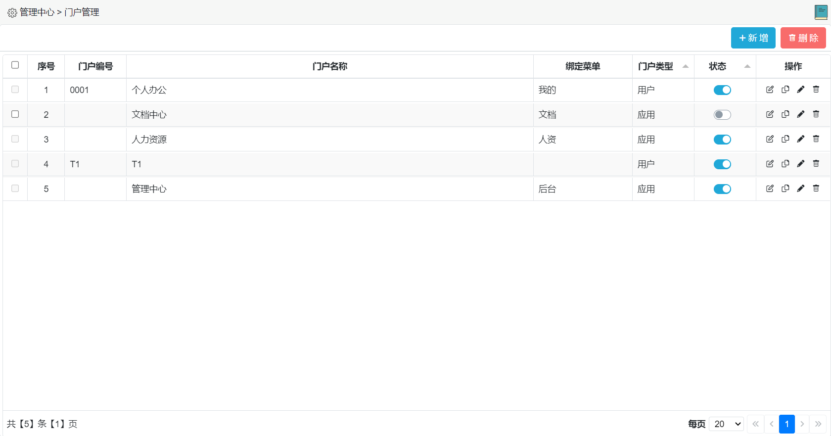Screen dimensions: 831x436
Task: Click the solid pencil icon in the 人力资源 row
Action: pos(801,139)
